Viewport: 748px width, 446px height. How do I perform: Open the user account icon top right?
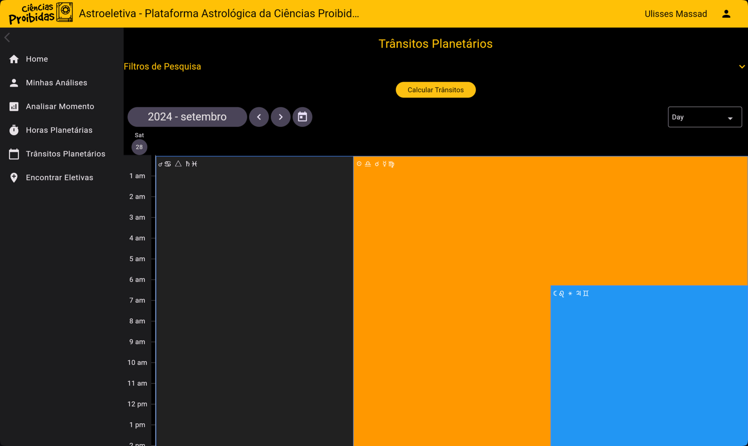pyautogui.click(x=726, y=13)
